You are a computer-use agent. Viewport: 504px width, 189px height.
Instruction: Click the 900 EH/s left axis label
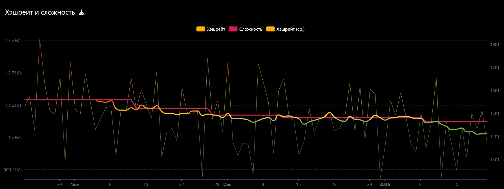[13, 170]
